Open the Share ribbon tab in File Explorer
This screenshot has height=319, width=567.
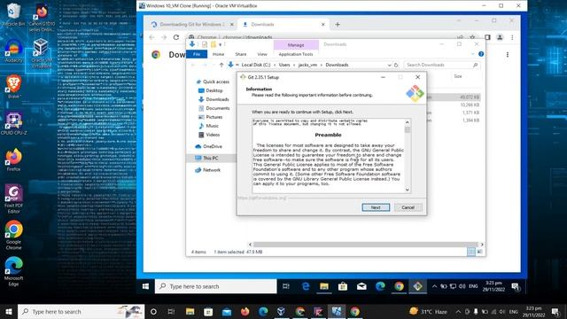click(241, 54)
